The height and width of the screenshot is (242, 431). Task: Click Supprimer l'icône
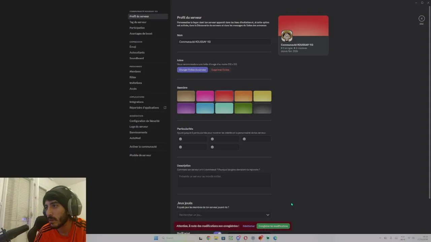(x=220, y=70)
